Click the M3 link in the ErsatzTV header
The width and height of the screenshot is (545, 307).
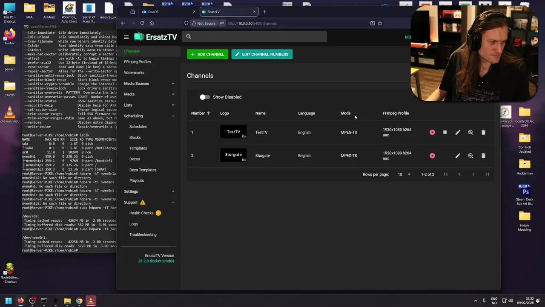407,37
